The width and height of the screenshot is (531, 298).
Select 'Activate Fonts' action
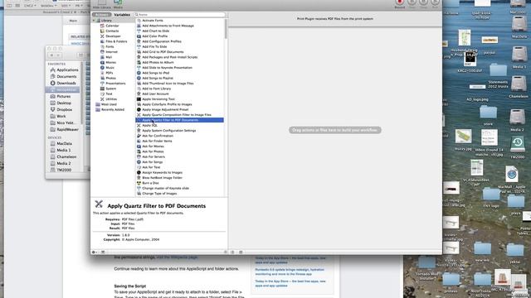tap(153, 21)
